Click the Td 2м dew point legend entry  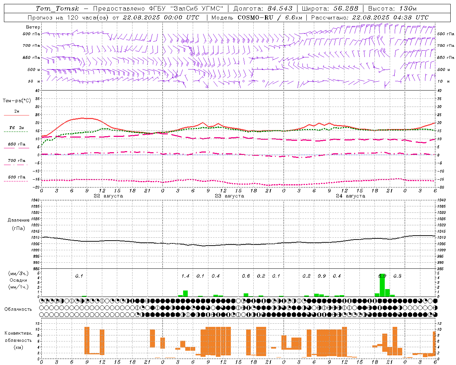[x=17, y=128]
